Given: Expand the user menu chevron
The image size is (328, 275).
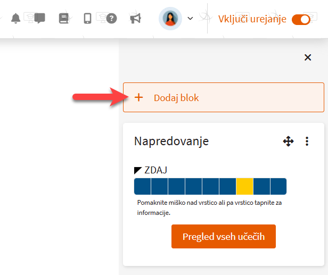Looking at the screenshot, I should coord(190,19).
